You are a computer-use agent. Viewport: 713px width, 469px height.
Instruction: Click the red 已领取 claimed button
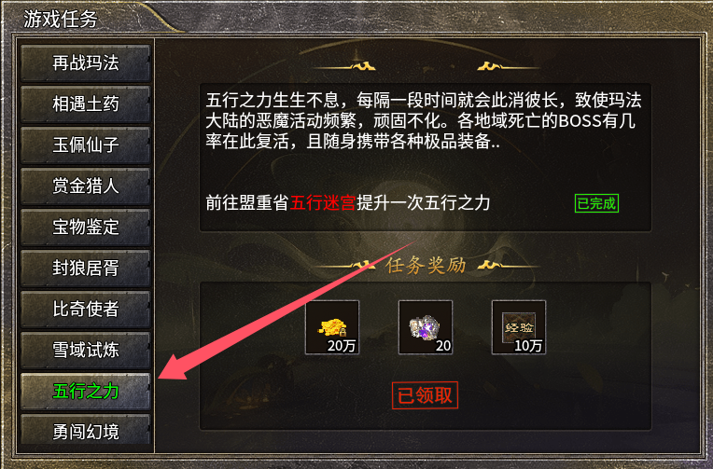coord(425,395)
